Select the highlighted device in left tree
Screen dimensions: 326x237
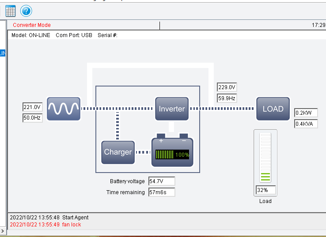pyautogui.click(x=3, y=53)
